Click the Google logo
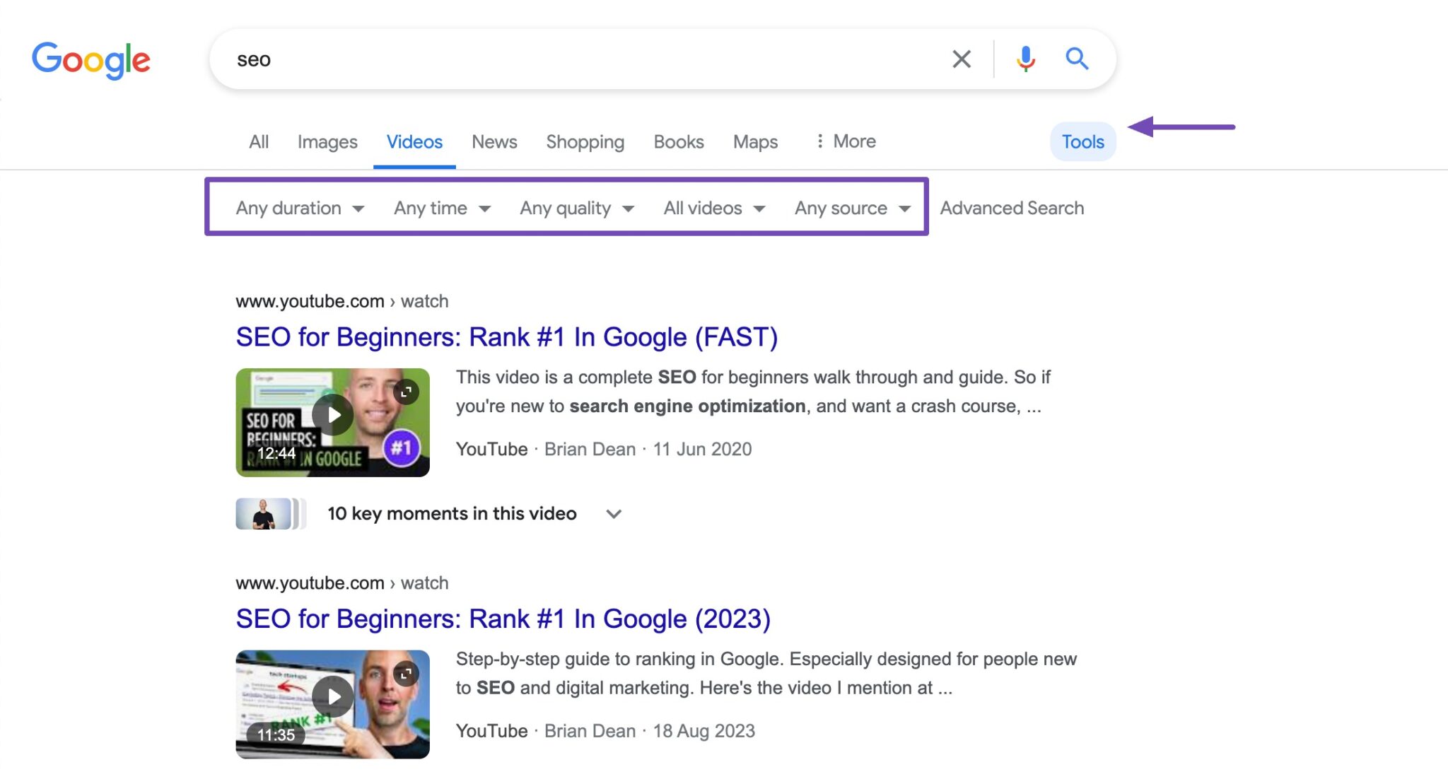The height and width of the screenshot is (772, 1448). coord(91,60)
